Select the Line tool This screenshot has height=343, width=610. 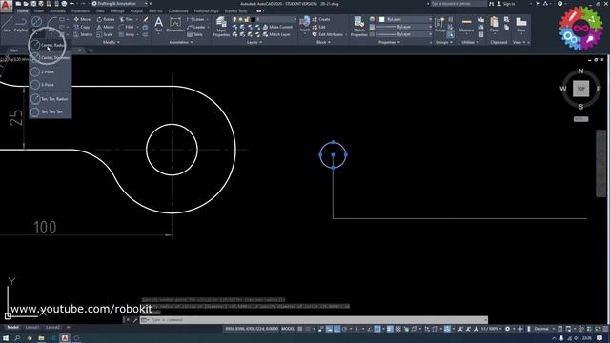tap(8, 24)
